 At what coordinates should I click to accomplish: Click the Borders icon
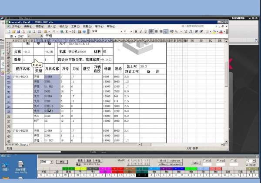tap(207, 32)
